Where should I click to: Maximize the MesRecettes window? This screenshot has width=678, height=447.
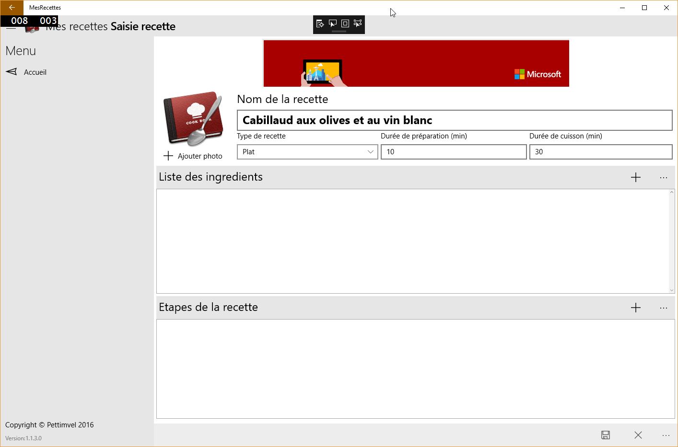[x=644, y=8]
